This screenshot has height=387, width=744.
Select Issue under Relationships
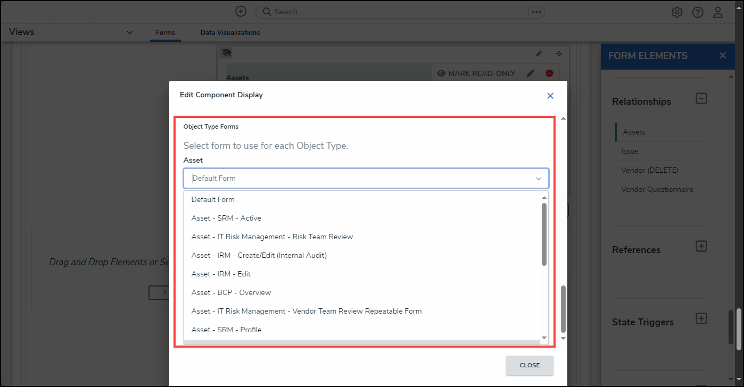click(630, 151)
